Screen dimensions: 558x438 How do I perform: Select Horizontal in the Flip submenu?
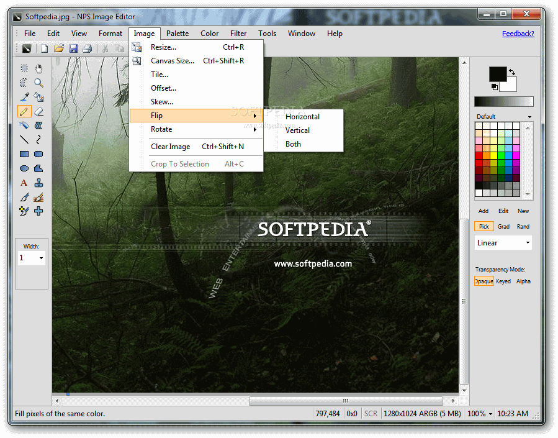(304, 117)
